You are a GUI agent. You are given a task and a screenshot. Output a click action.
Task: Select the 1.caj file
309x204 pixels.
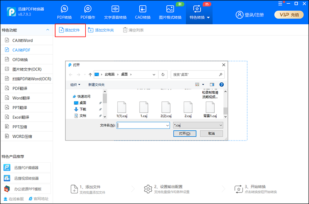click(x=144, y=110)
